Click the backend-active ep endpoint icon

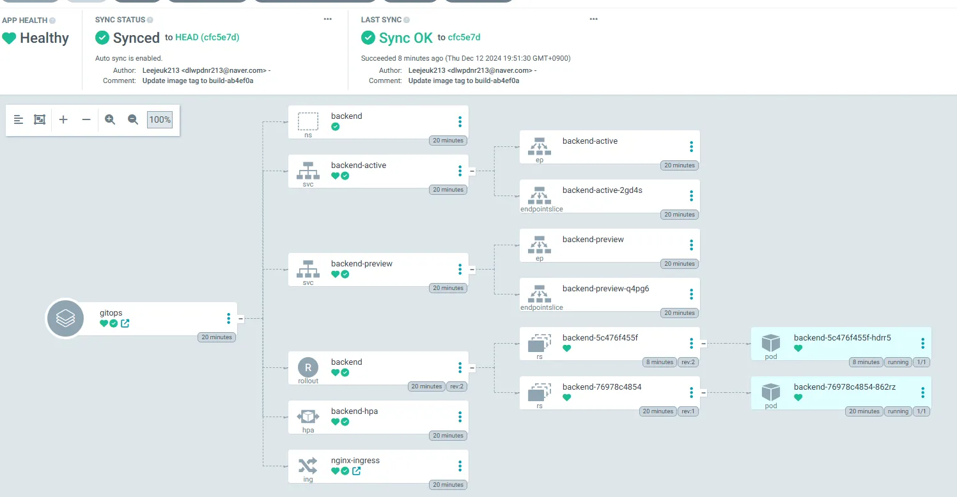(540, 146)
